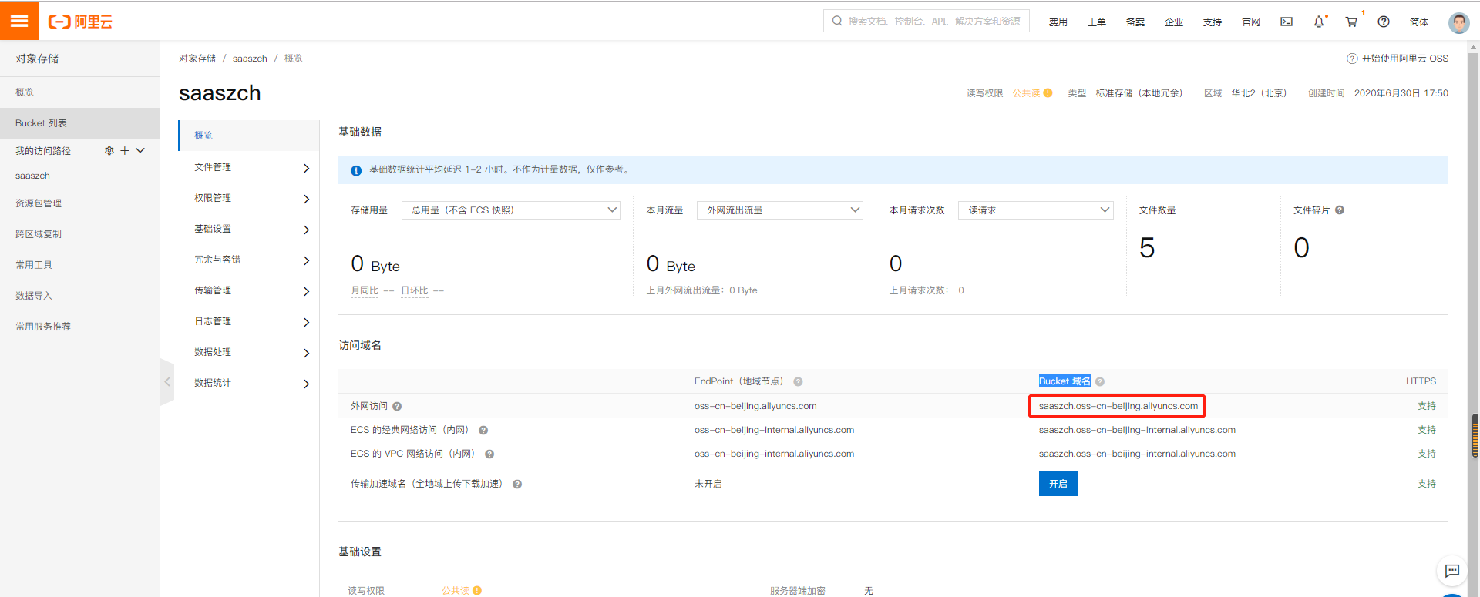Click 日环比 comparison label
Viewport: 1480px width, 597px height.
(415, 290)
